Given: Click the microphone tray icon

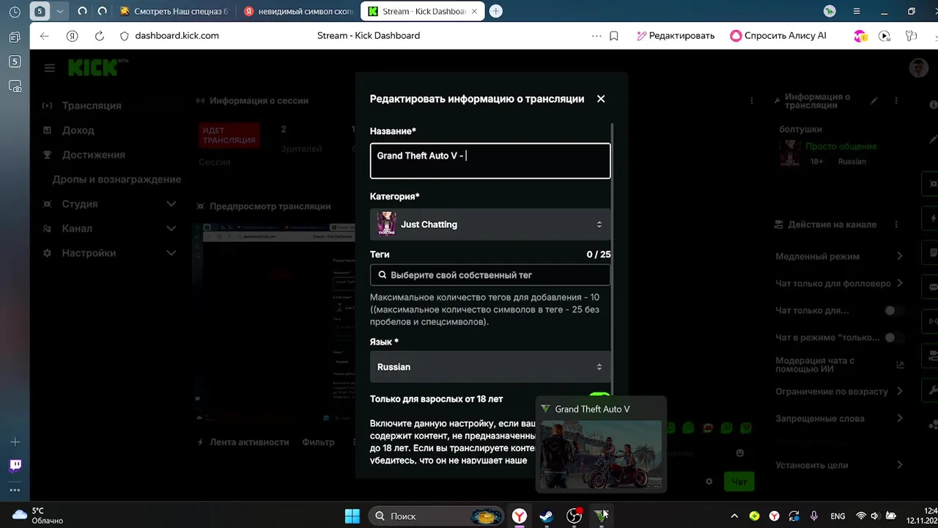Looking at the screenshot, I should 814,516.
